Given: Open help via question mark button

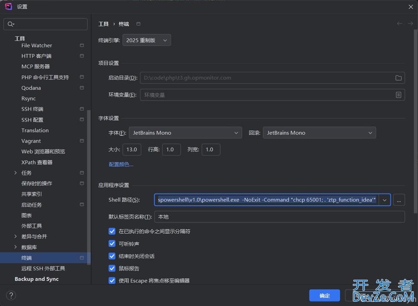Looking at the screenshot, I should [11, 295].
